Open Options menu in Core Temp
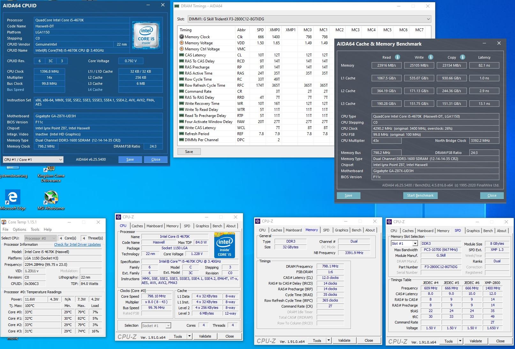The width and height of the screenshot is (515, 349). 19,229
